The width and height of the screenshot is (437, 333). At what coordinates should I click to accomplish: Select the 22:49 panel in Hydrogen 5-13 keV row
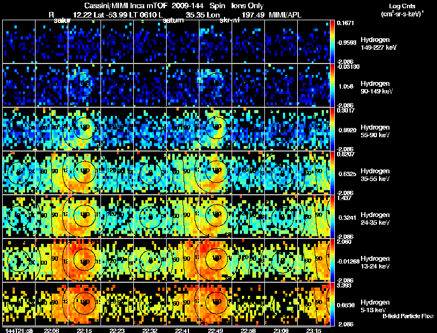click(215, 304)
